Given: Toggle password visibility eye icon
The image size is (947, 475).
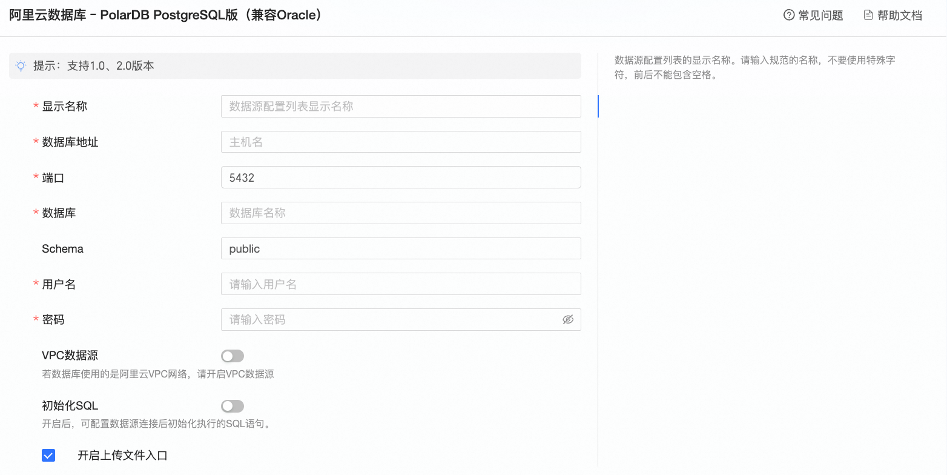Looking at the screenshot, I should click(x=567, y=320).
